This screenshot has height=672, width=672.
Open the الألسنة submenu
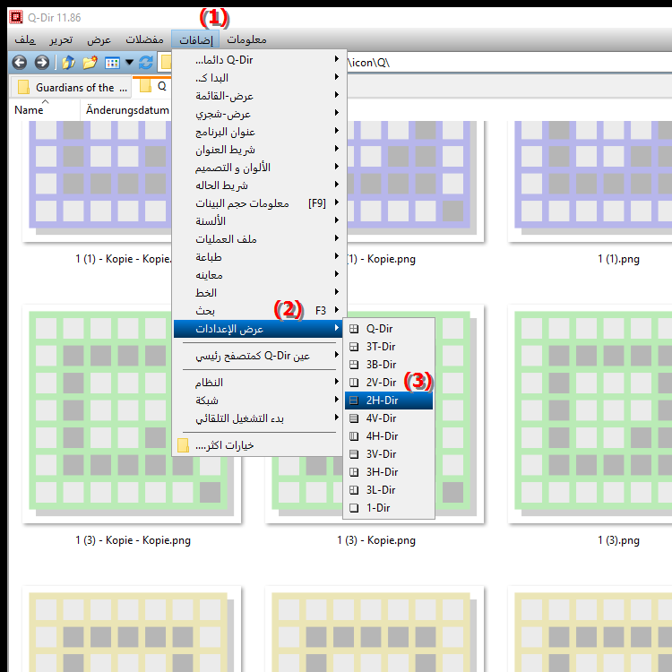[x=258, y=221]
